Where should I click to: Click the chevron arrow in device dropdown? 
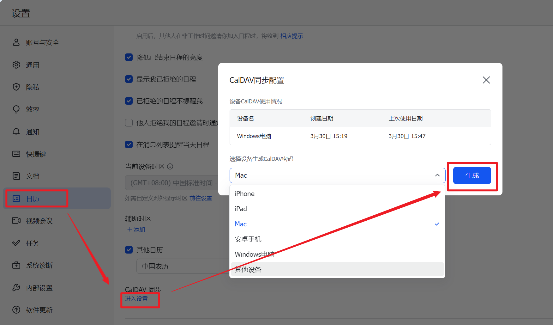437,175
